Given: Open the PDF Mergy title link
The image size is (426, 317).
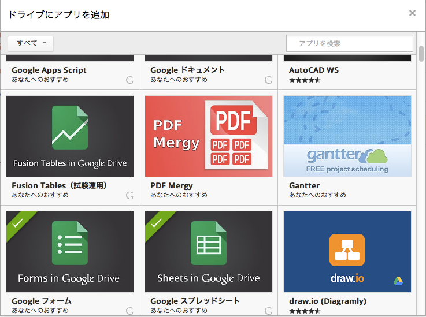Looking at the screenshot, I should 172,186.
